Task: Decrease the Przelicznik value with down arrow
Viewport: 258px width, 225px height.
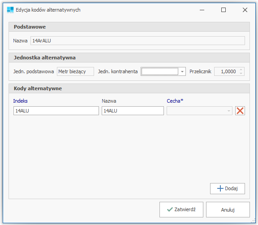Action: point(241,73)
